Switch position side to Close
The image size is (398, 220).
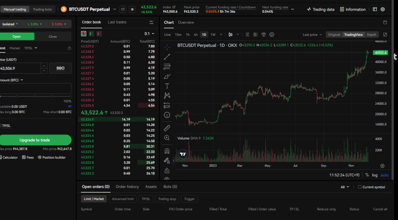[x=53, y=37]
